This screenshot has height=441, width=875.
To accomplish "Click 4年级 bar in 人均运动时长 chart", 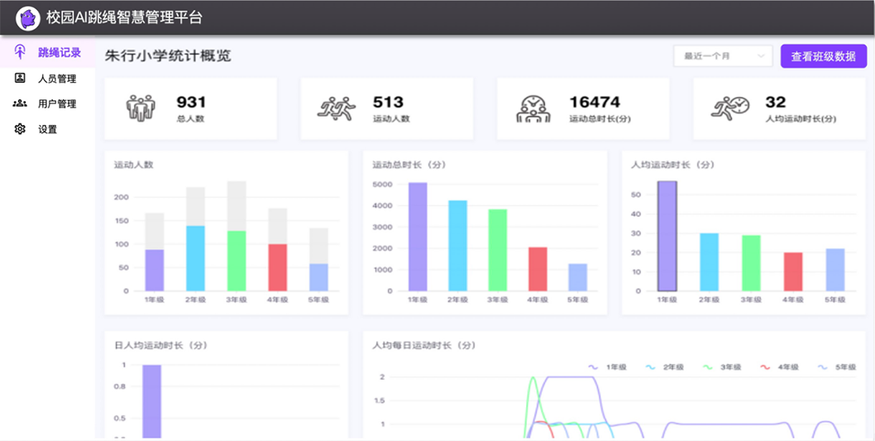I will click(793, 272).
